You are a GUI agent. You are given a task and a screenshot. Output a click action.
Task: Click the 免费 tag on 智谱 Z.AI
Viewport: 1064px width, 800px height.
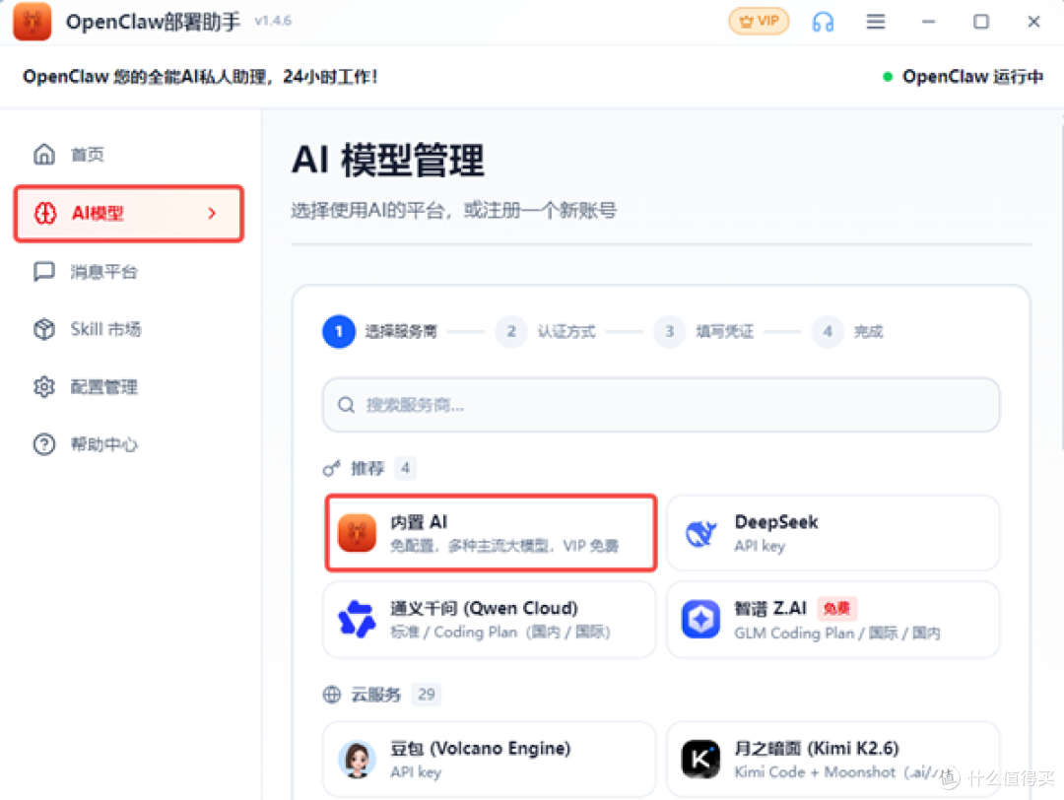point(836,608)
